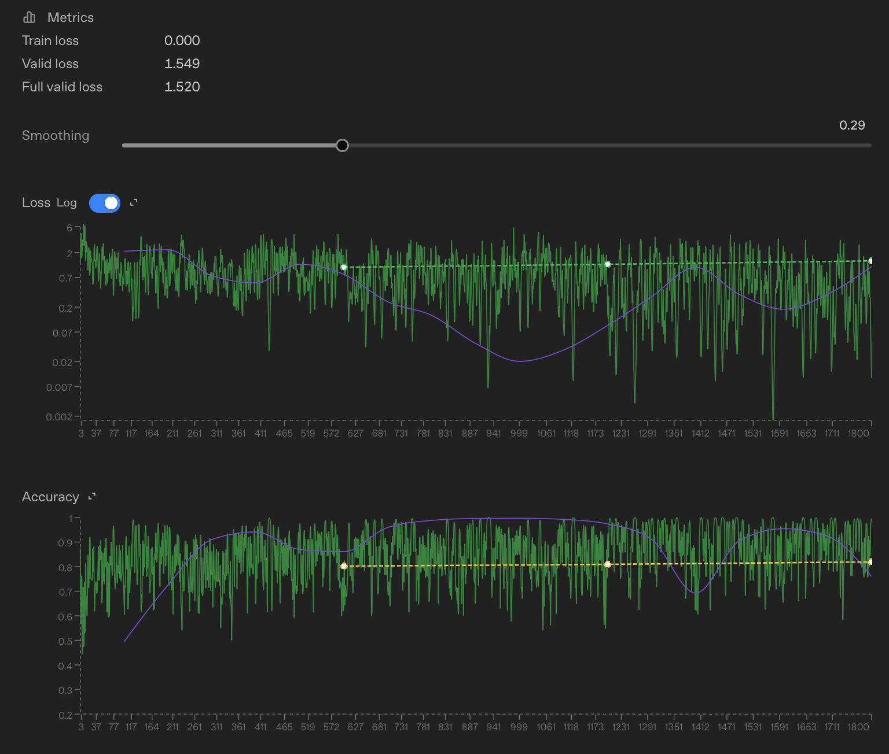This screenshot has height=754, width=889.
Task: Click the Full valid loss value 1.520
Action: click(182, 87)
